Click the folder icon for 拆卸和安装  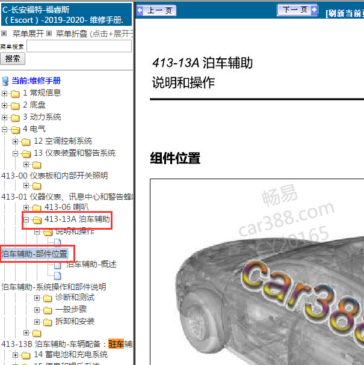48,322
